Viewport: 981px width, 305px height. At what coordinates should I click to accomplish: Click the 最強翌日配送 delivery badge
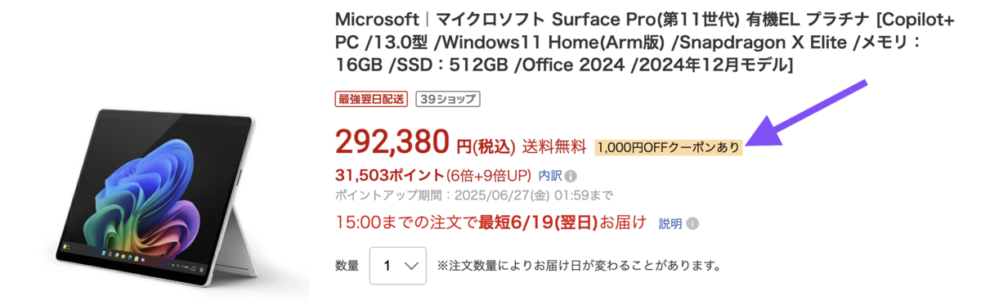(x=371, y=99)
